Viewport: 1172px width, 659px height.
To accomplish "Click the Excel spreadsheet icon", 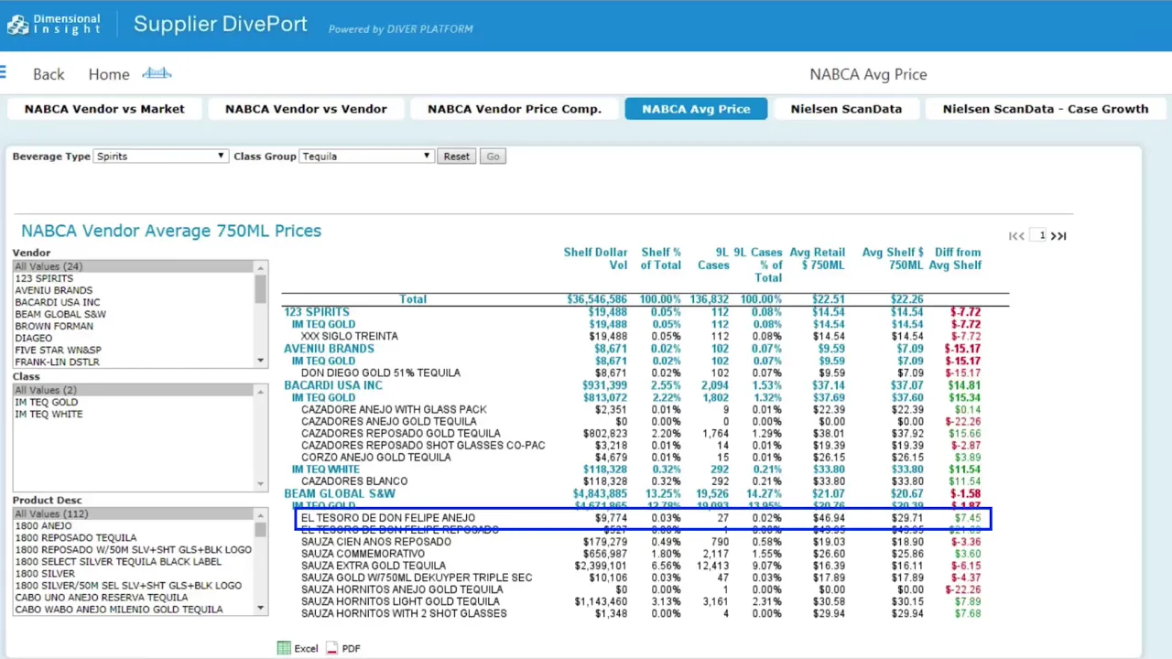I will pos(284,648).
